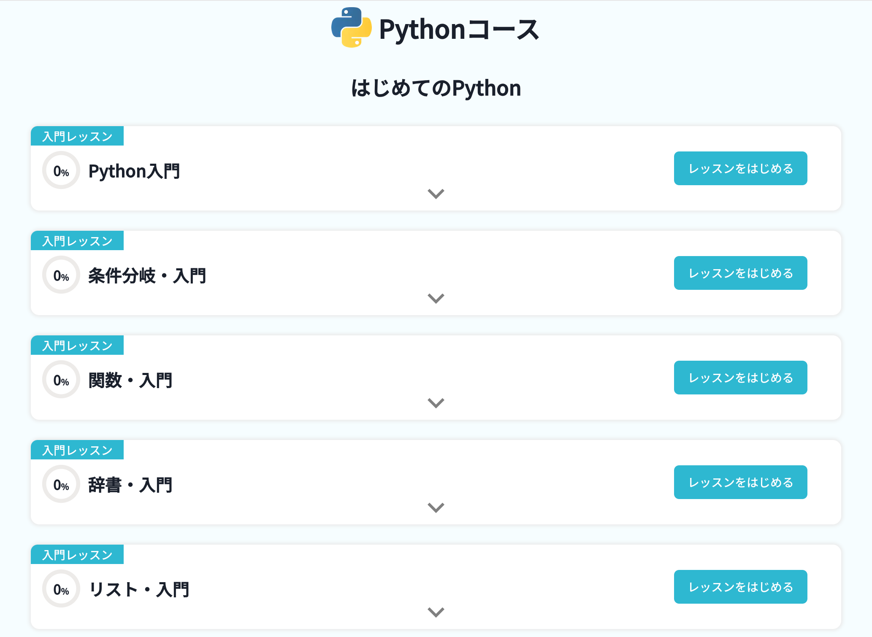
Task: Click the 0% progress circle on Python入門
Action: click(x=61, y=170)
